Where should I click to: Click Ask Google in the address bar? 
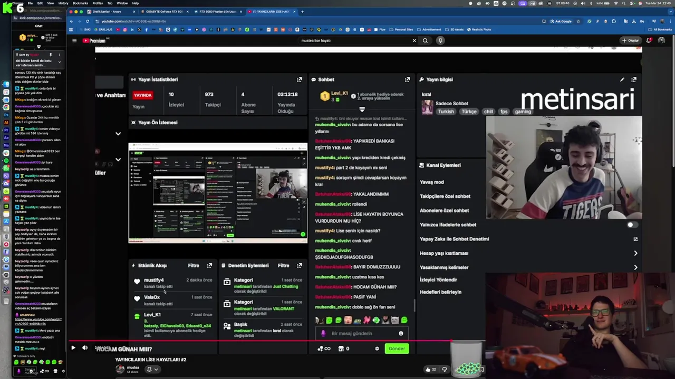point(561,21)
